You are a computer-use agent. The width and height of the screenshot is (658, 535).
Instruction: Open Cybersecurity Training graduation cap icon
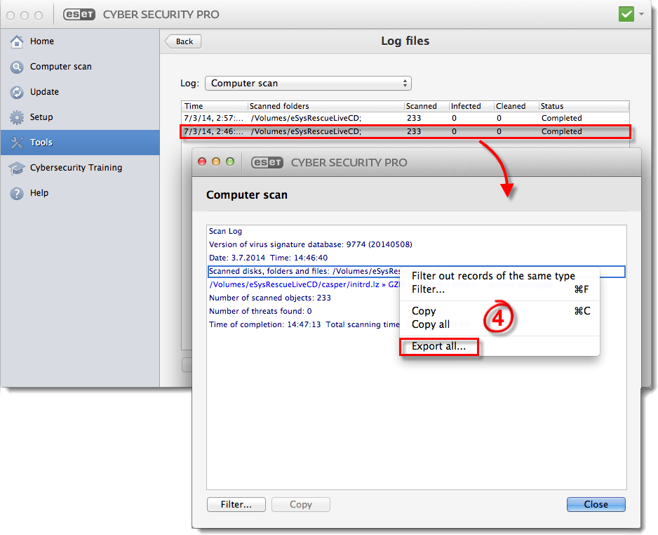(x=17, y=168)
